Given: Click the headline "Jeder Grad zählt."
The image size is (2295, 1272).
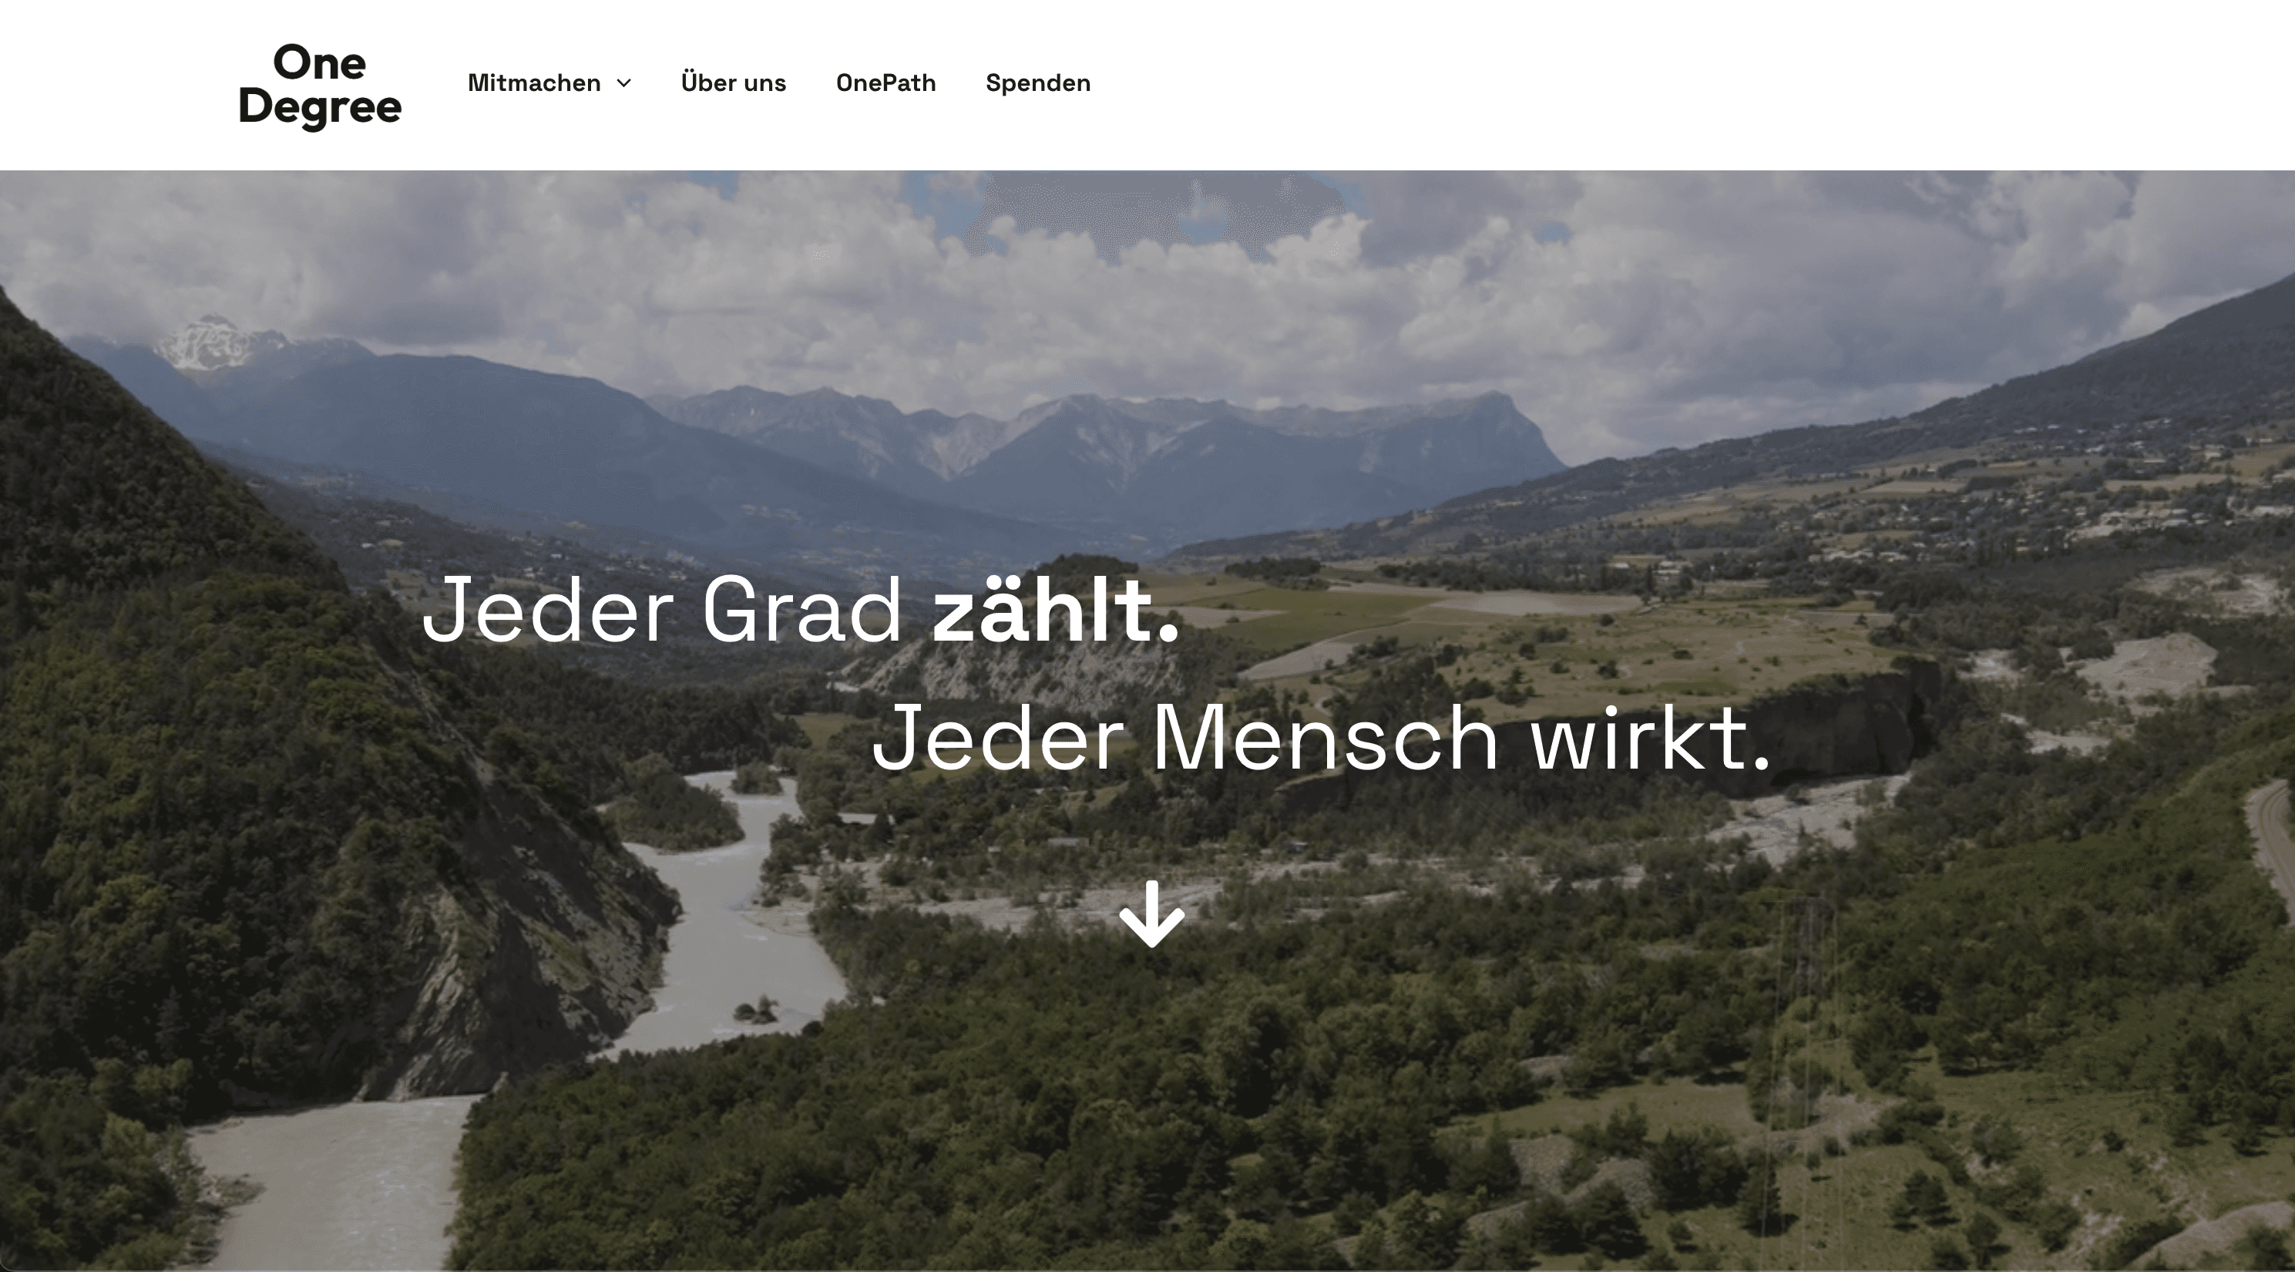Looking at the screenshot, I should [801, 610].
